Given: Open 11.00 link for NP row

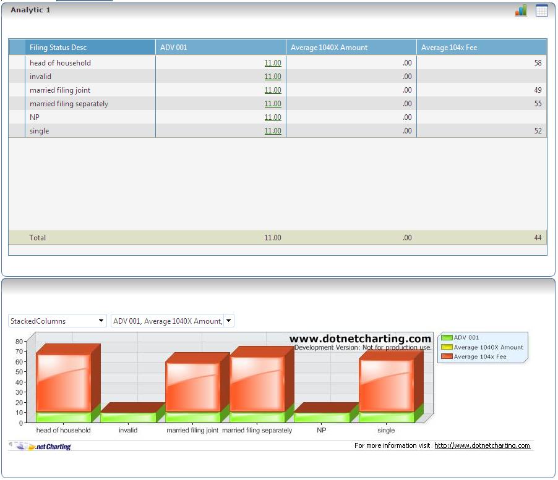Looking at the screenshot, I should tap(273, 117).
